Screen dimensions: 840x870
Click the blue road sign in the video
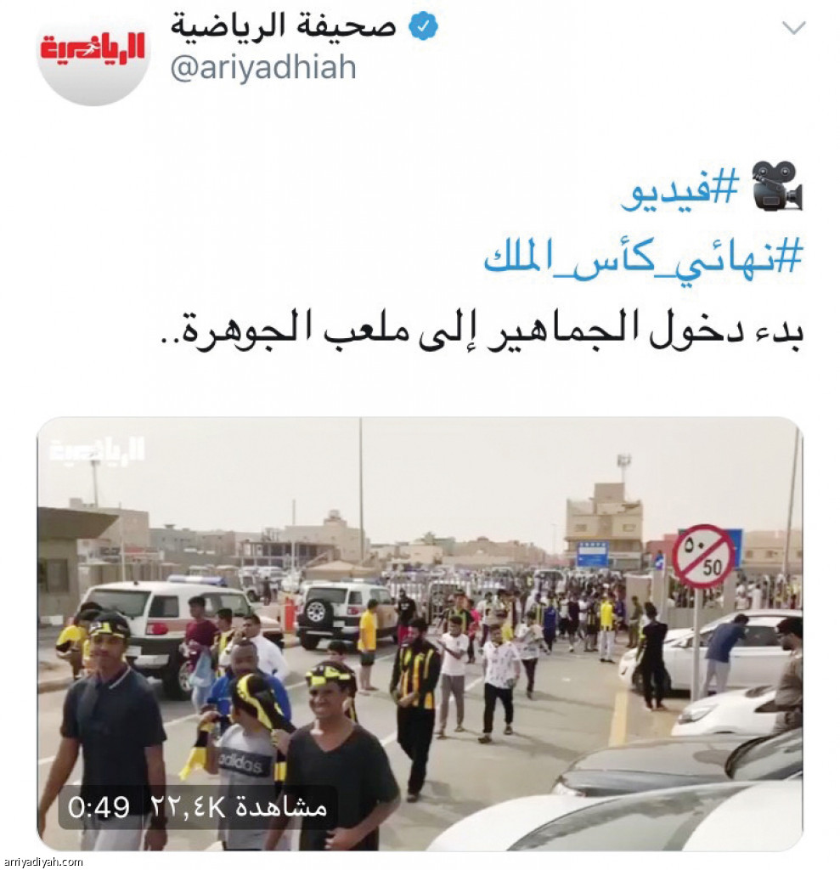[593, 554]
